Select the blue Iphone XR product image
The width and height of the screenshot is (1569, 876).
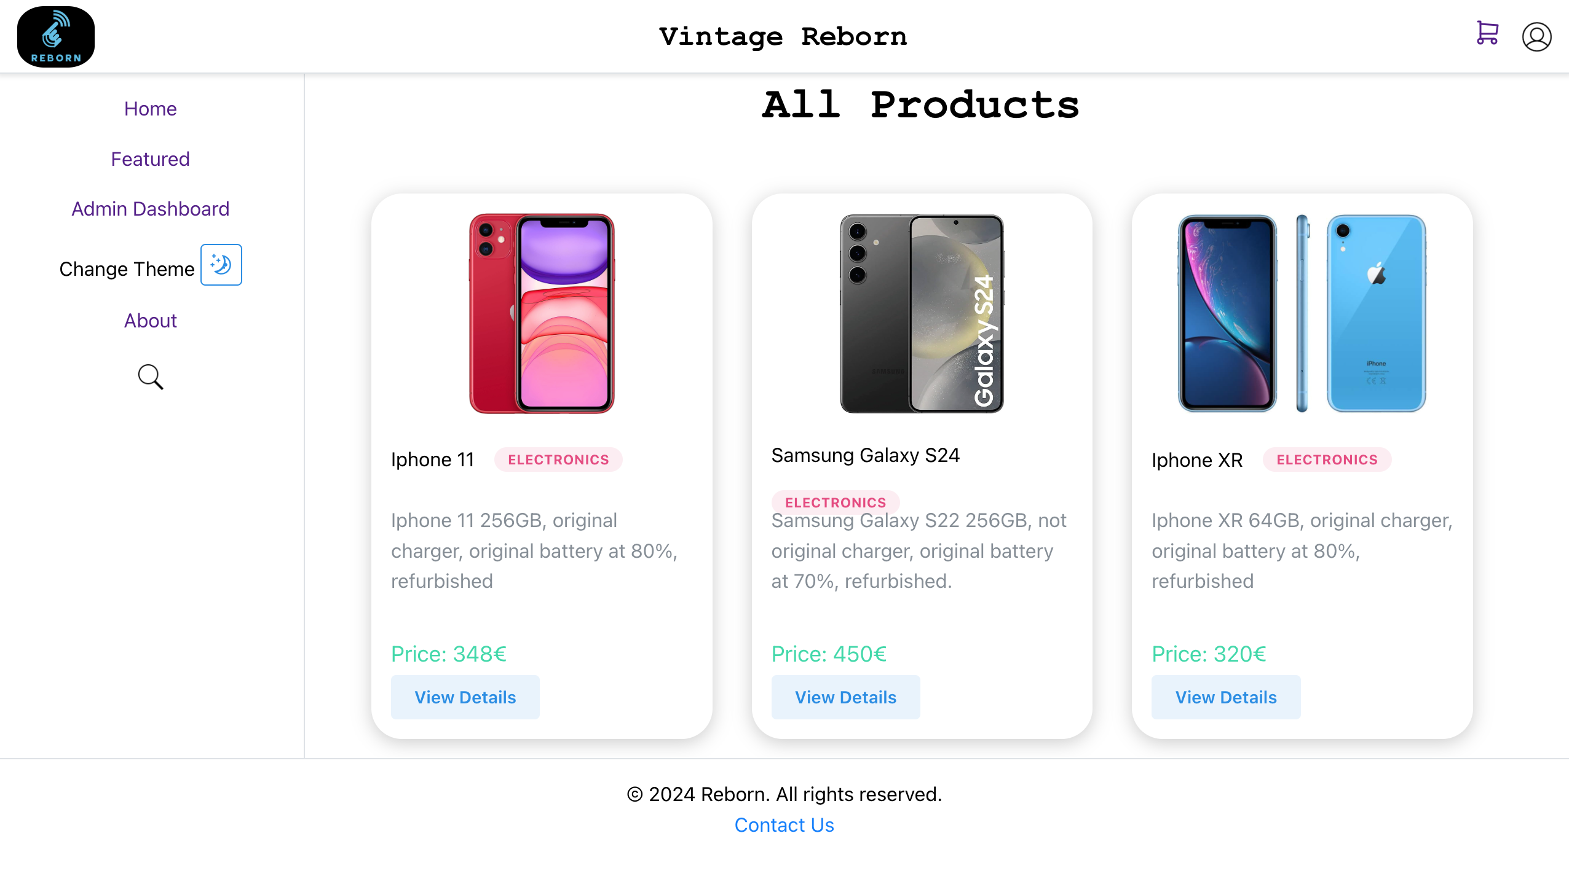point(1302,313)
